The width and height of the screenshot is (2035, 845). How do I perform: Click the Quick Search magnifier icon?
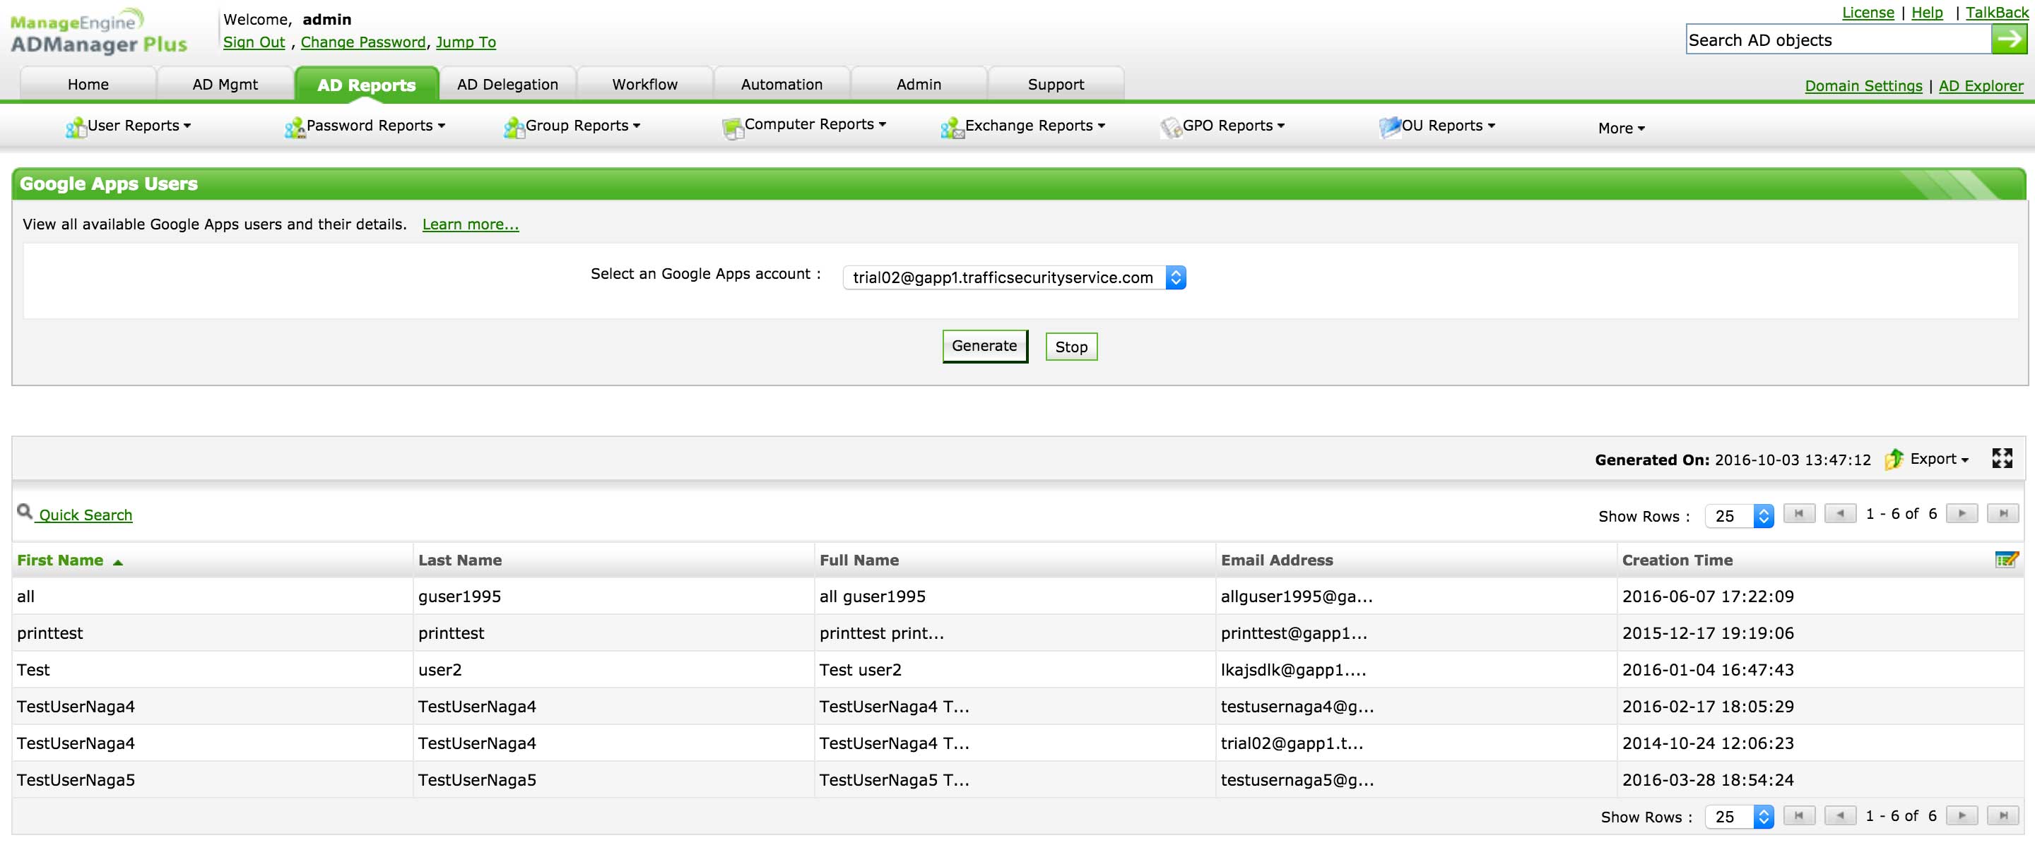point(25,512)
